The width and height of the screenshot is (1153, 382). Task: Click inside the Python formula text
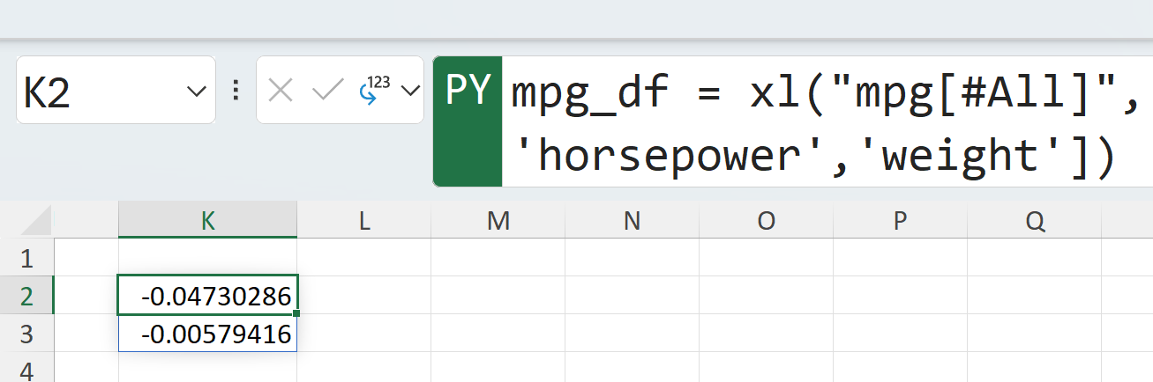coord(794,123)
